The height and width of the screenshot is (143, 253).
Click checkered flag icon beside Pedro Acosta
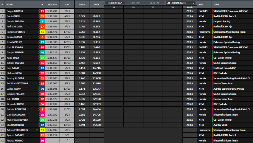pyautogui.click(x=39, y=27)
